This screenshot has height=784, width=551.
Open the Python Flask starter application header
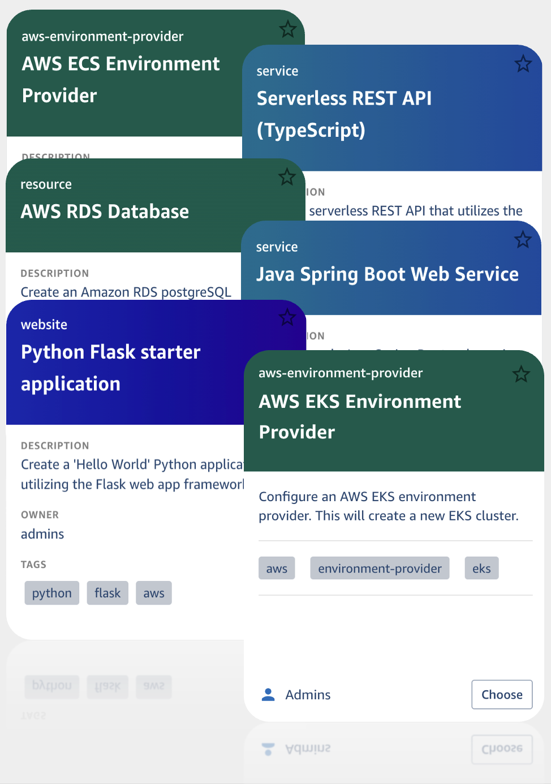(110, 368)
